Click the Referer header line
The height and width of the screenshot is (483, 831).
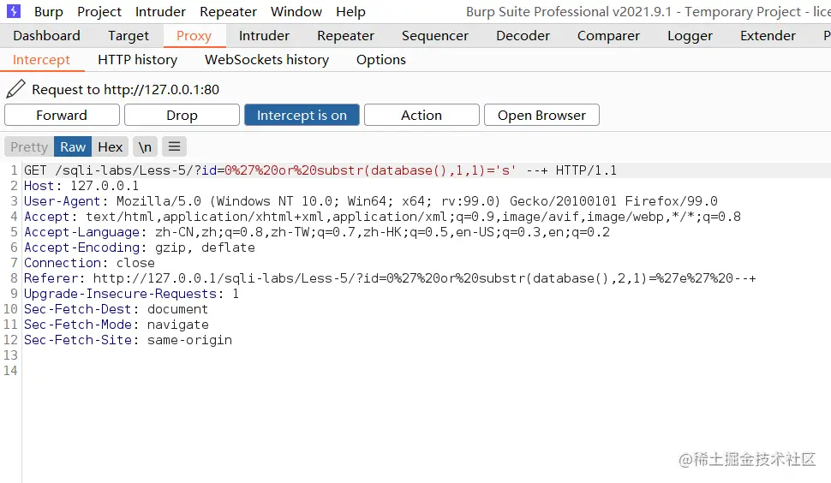(x=390, y=278)
